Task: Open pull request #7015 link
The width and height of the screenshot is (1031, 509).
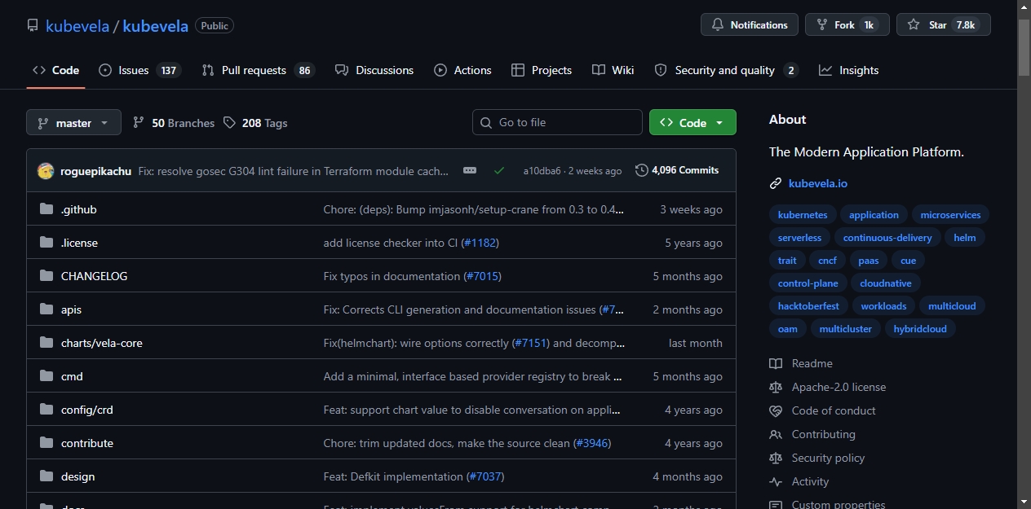Action: 482,276
